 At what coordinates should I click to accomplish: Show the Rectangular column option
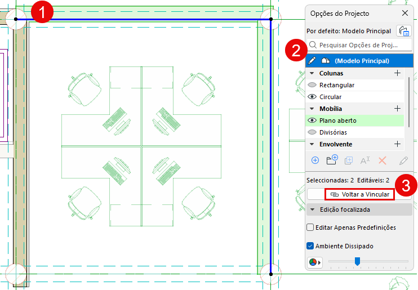click(312, 85)
